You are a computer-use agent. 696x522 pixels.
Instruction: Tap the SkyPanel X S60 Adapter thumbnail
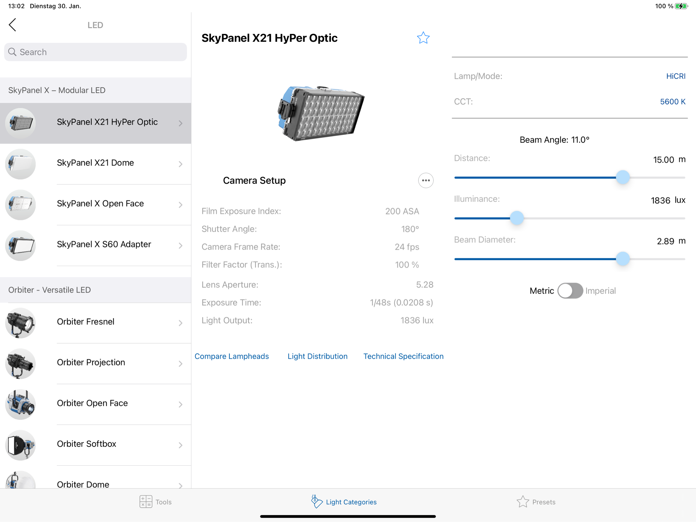pos(20,245)
